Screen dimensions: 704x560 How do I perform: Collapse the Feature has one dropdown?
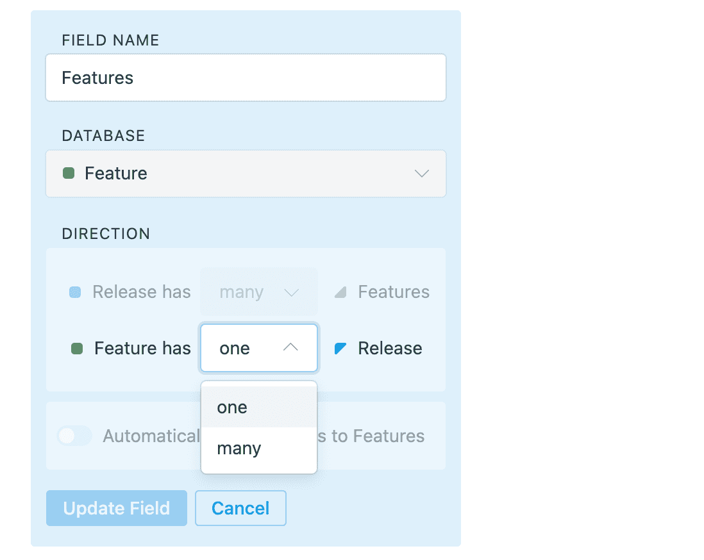click(259, 348)
